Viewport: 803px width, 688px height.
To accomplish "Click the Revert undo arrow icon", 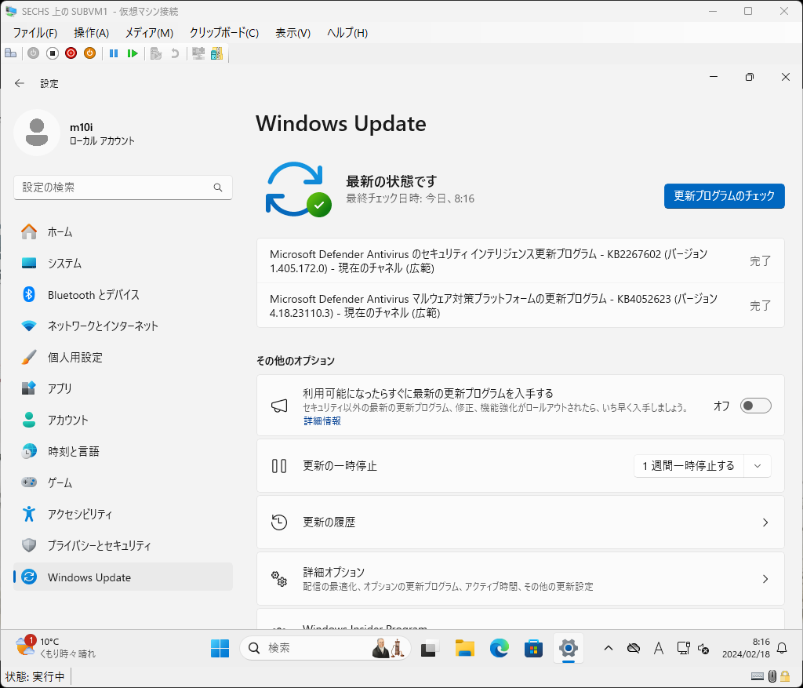I will (x=175, y=53).
